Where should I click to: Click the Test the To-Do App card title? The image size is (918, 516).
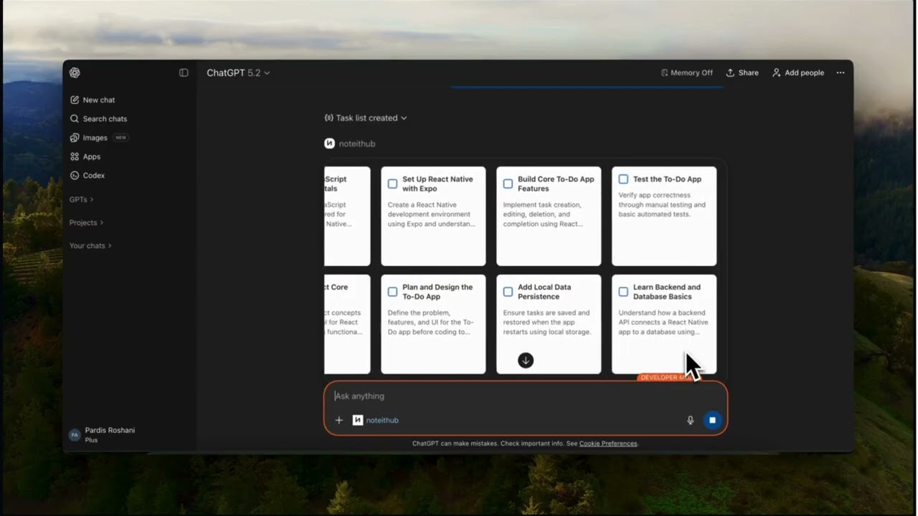click(x=667, y=179)
